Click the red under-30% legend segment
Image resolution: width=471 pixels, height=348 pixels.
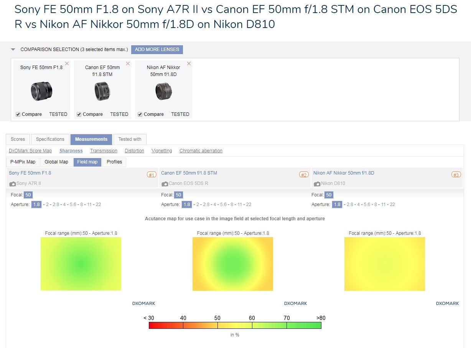click(166, 325)
